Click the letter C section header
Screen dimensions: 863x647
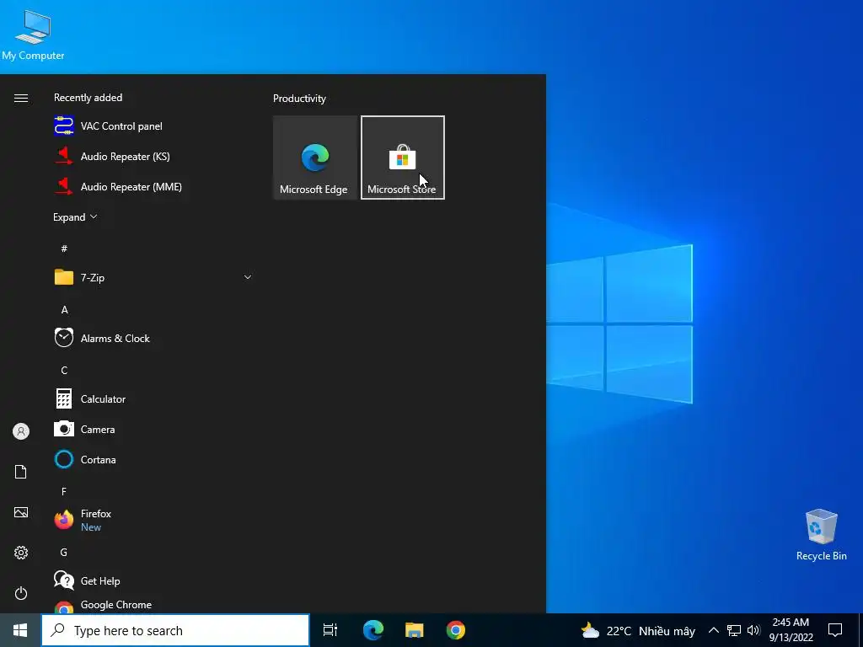[x=64, y=371]
